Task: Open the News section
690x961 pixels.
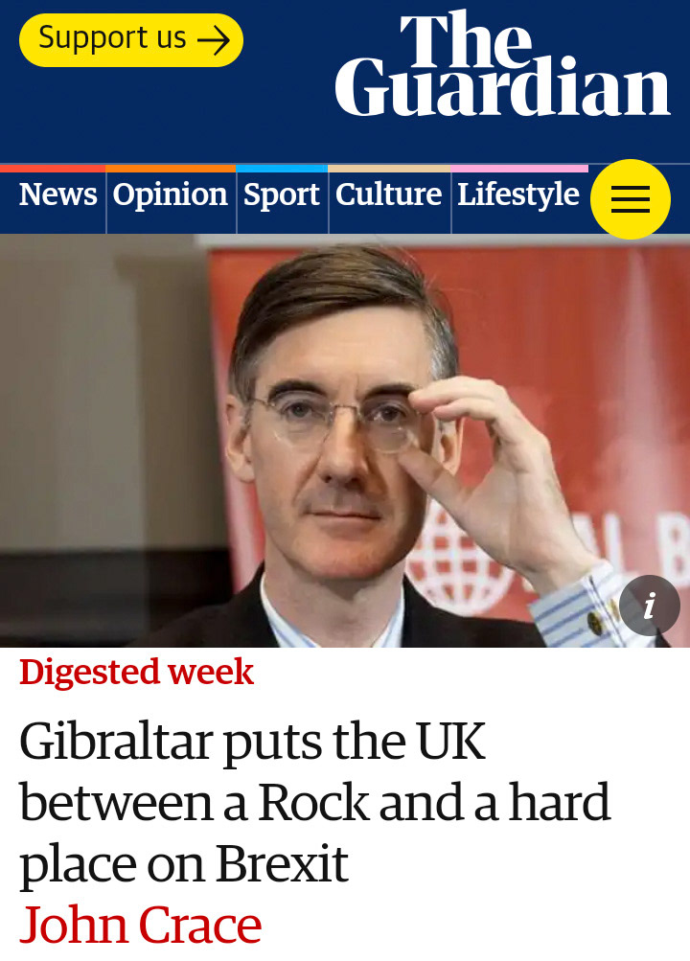Action: [x=57, y=194]
